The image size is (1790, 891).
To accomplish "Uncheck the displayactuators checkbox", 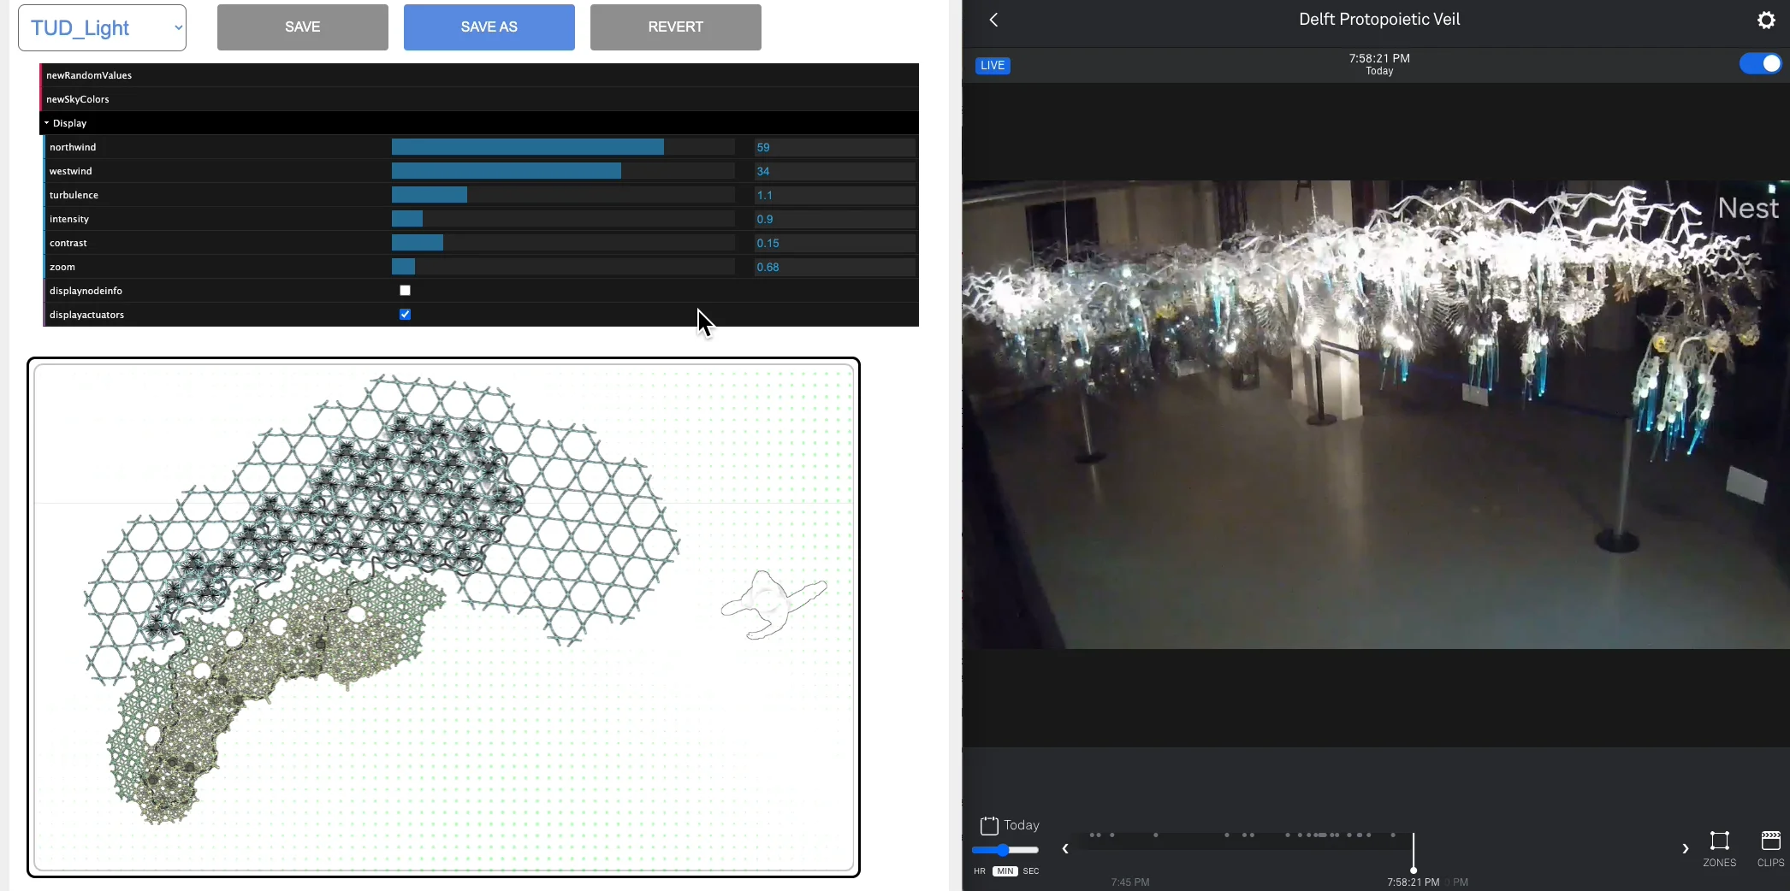I will [405, 315].
